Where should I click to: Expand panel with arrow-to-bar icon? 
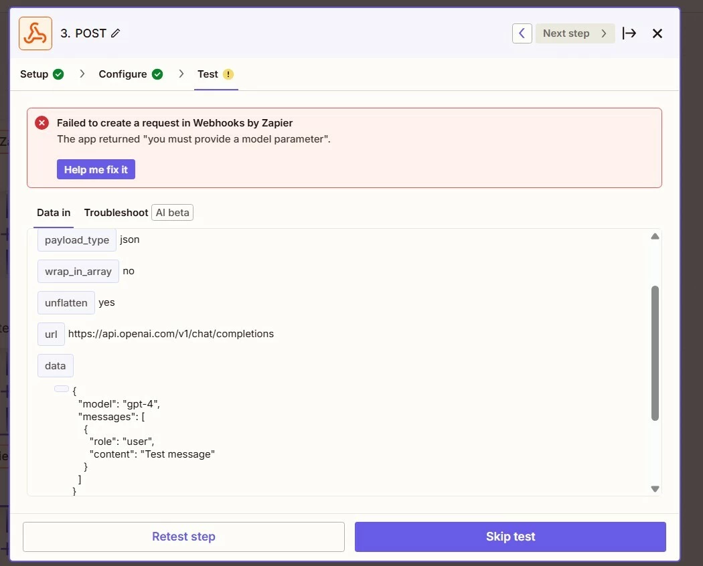tap(629, 33)
